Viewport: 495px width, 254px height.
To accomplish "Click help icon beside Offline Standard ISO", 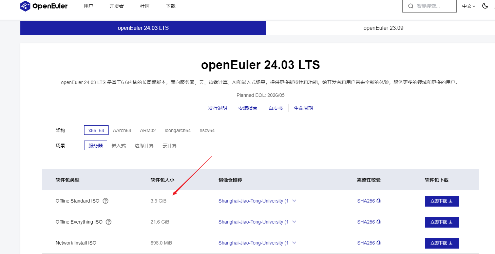I will (x=106, y=201).
